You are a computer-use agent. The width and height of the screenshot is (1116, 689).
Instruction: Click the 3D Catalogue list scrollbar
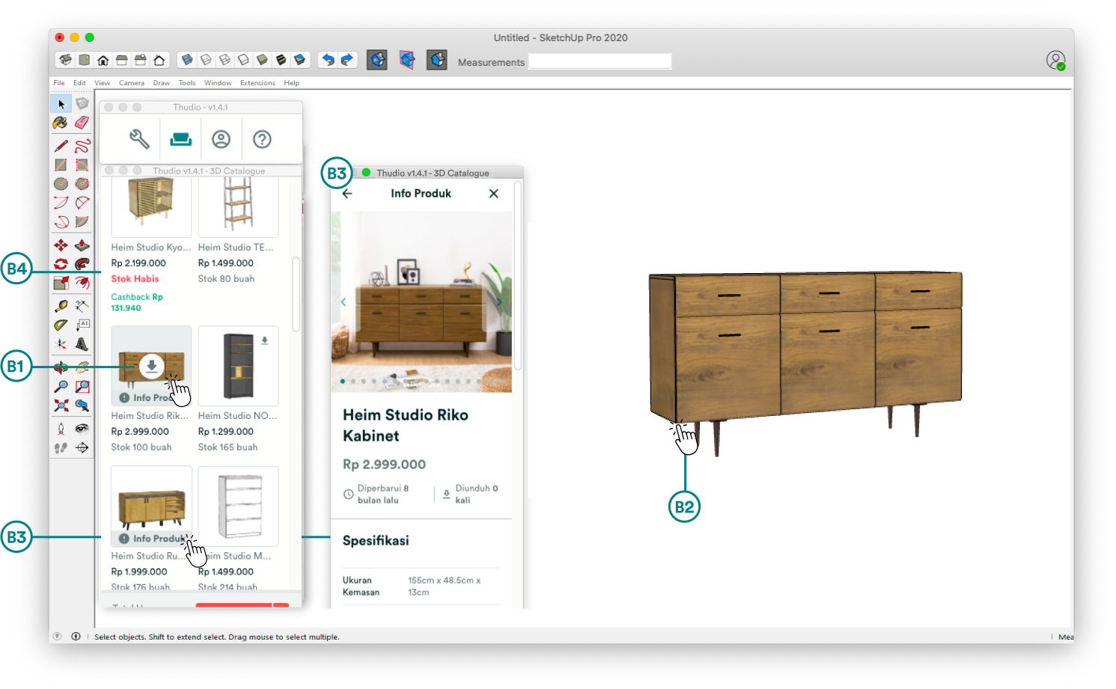pyautogui.click(x=296, y=294)
